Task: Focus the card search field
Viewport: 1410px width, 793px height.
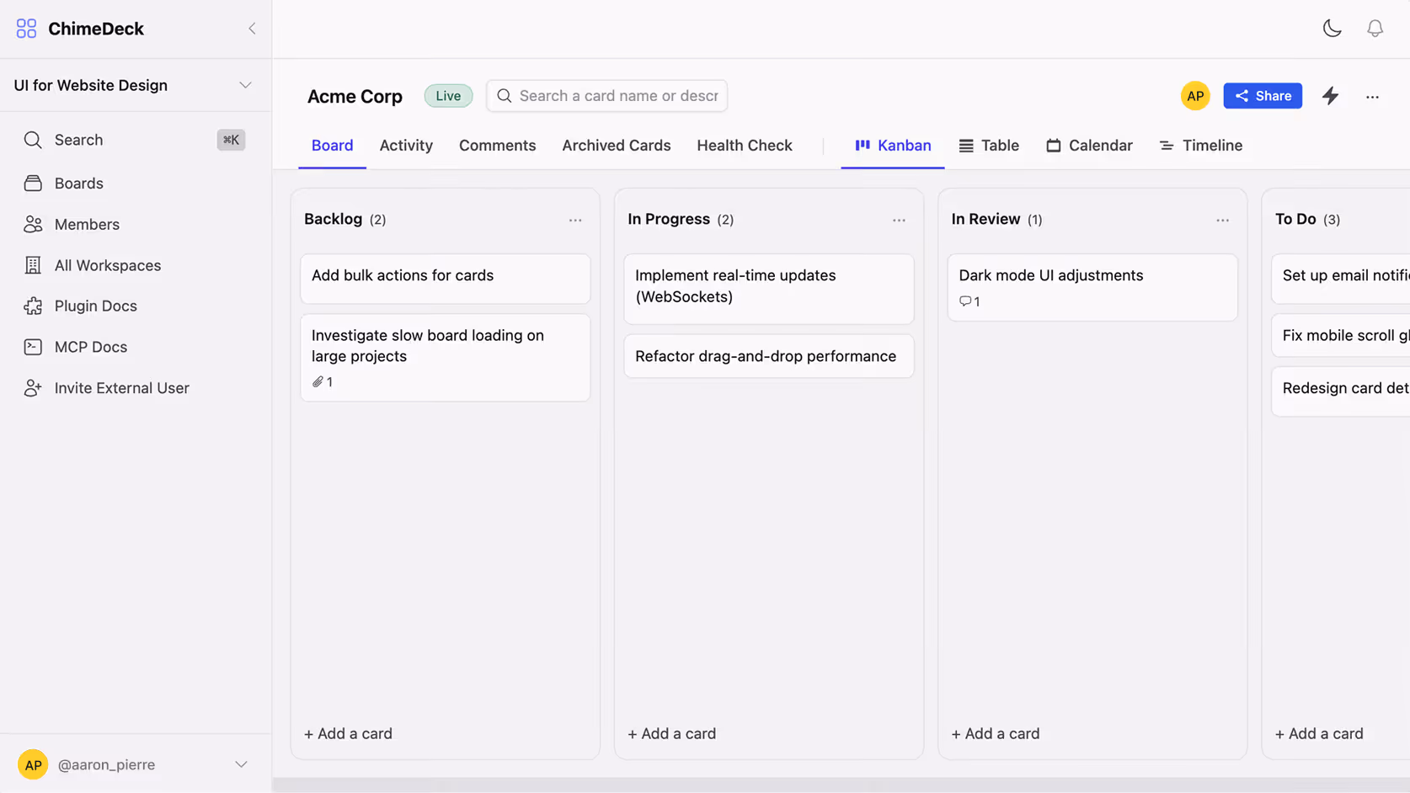Action: pos(607,96)
